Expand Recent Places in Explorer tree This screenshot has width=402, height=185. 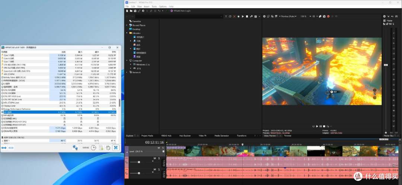(x=127, y=25)
